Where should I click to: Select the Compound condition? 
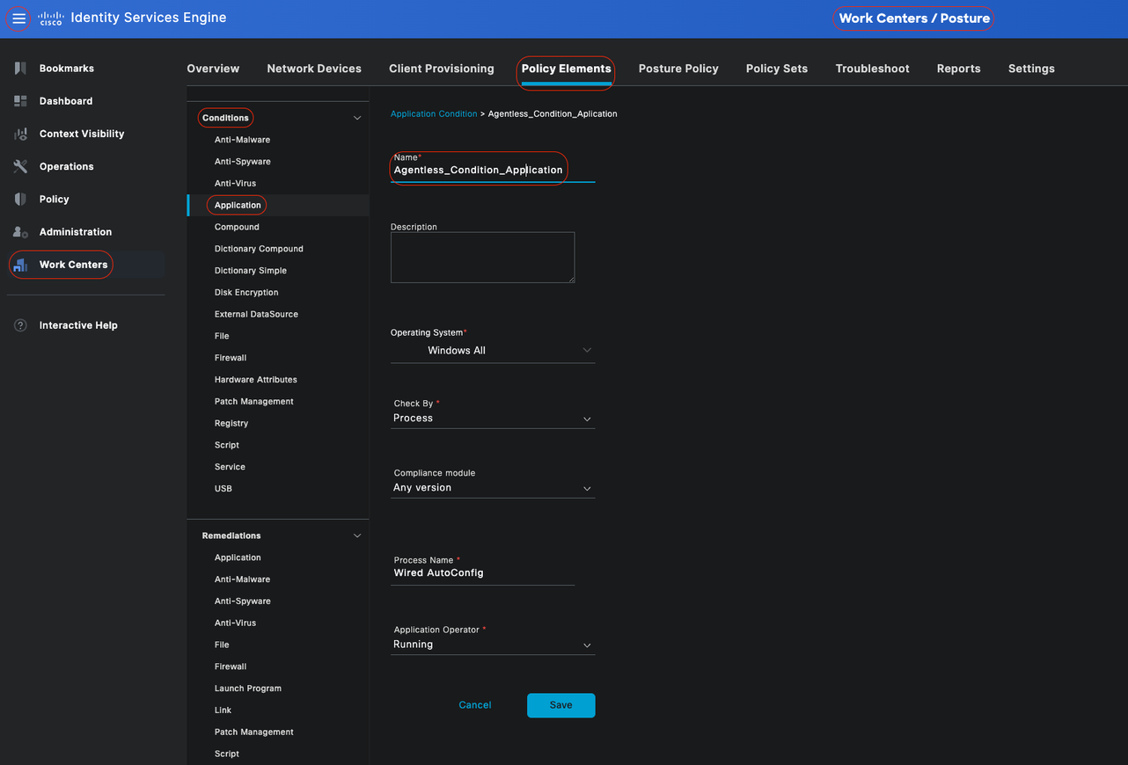pos(237,227)
